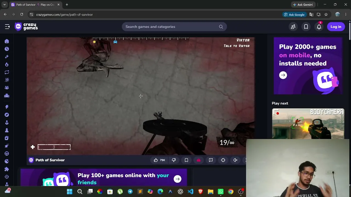The width and height of the screenshot is (351, 197).
Task: Open the flame Trending sidebar icon
Action: click(7, 64)
